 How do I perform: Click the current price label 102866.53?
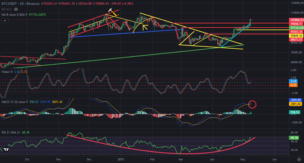point(296,20)
